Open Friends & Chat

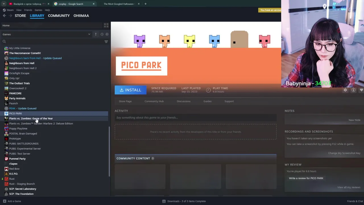pos(355,201)
